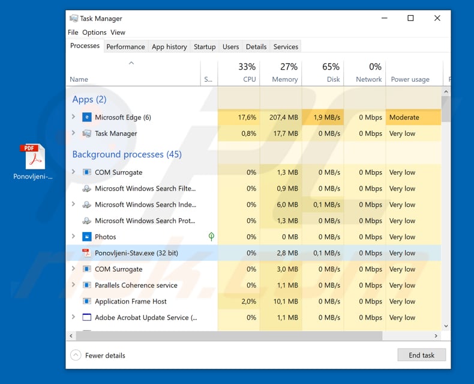Click the Status column header
The image size is (474, 384).
pyautogui.click(x=209, y=73)
